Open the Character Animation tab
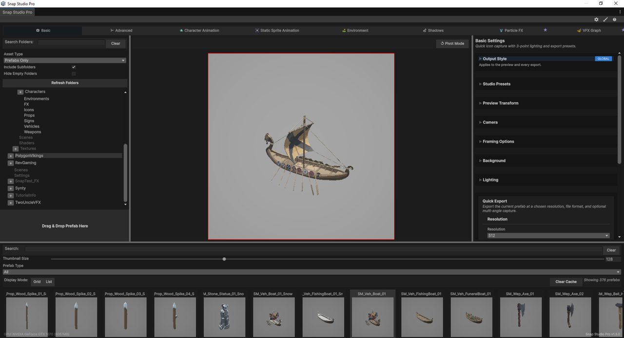 click(x=199, y=30)
